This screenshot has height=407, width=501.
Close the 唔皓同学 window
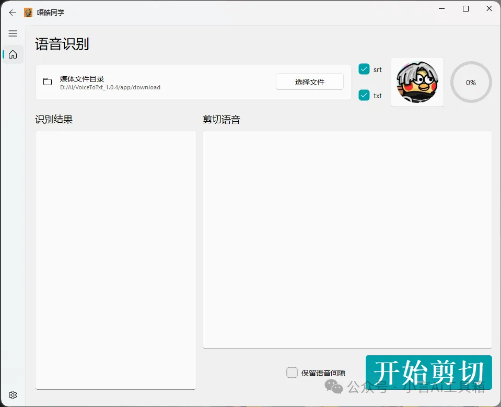(489, 9)
